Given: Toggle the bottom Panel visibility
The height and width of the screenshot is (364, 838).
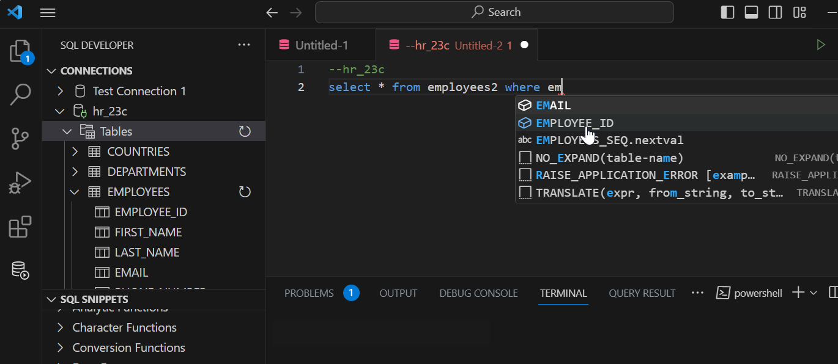Looking at the screenshot, I should click(751, 12).
